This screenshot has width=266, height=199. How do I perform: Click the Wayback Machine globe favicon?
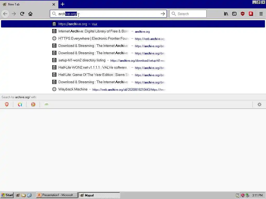(x=54, y=89)
